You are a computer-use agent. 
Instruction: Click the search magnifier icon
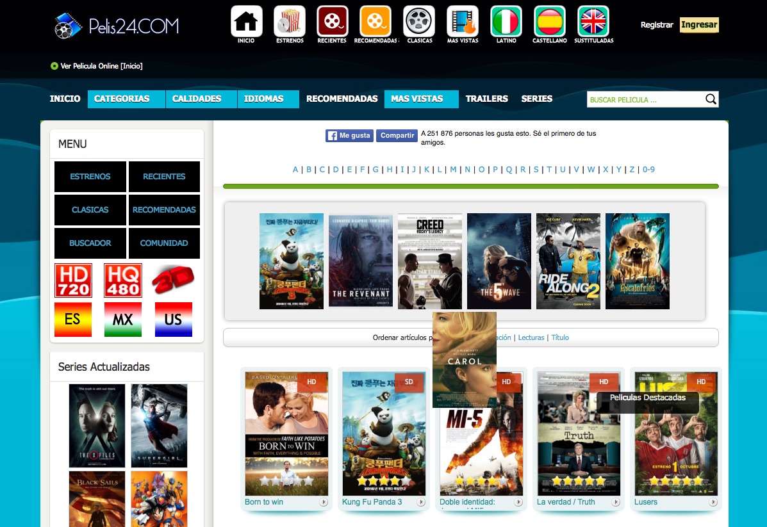click(711, 99)
